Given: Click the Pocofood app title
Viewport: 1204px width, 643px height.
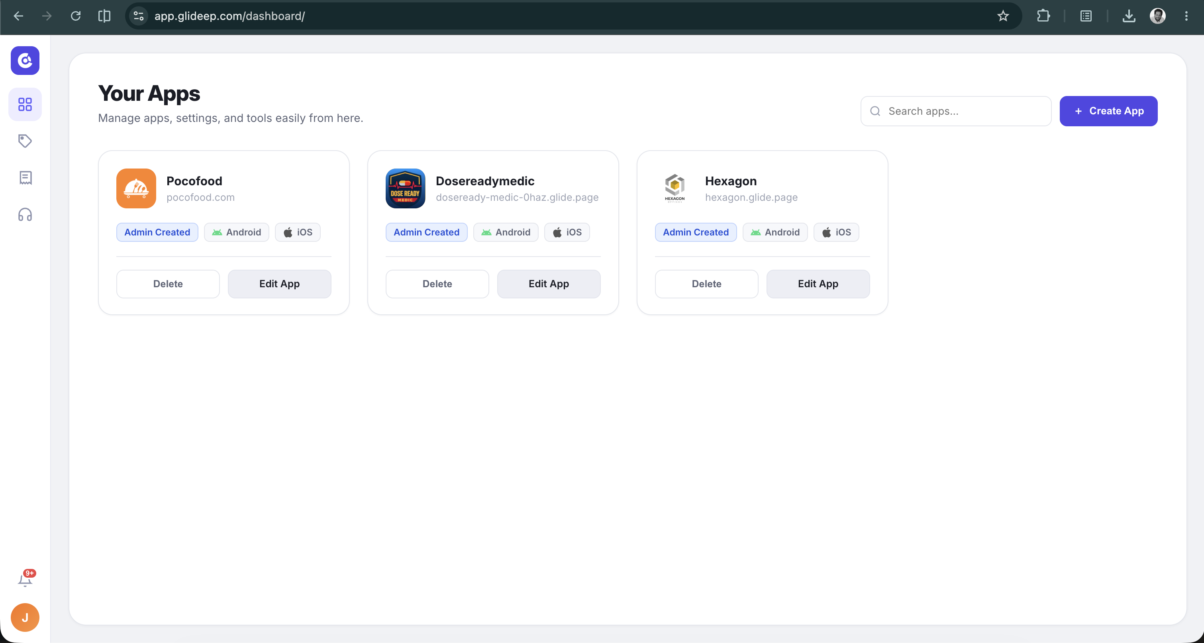Looking at the screenshot, I should click(x=194, y=181).
